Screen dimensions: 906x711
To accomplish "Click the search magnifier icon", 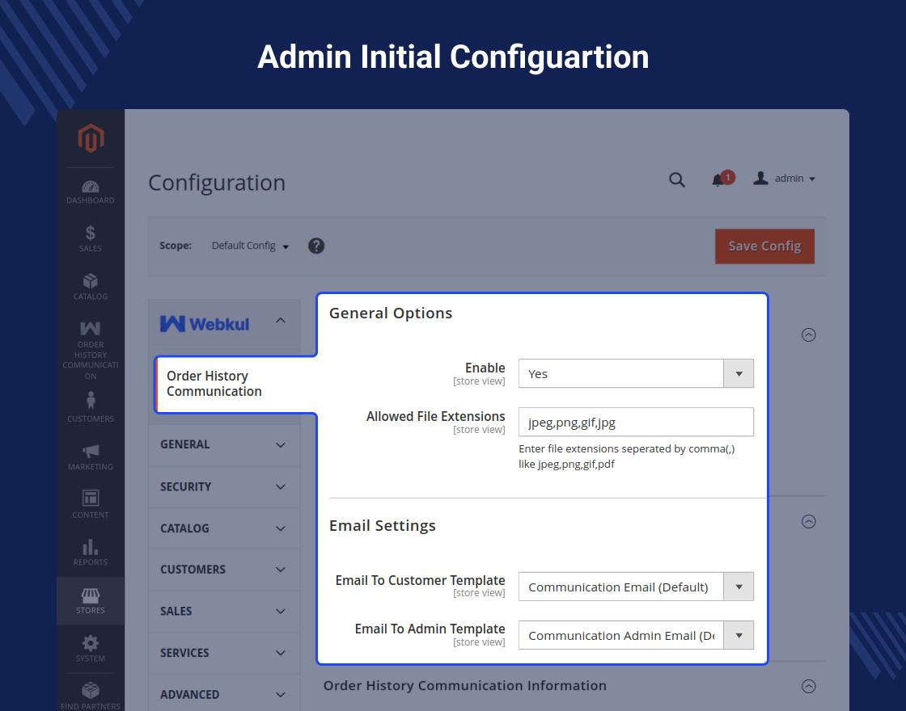I will 676,180.
